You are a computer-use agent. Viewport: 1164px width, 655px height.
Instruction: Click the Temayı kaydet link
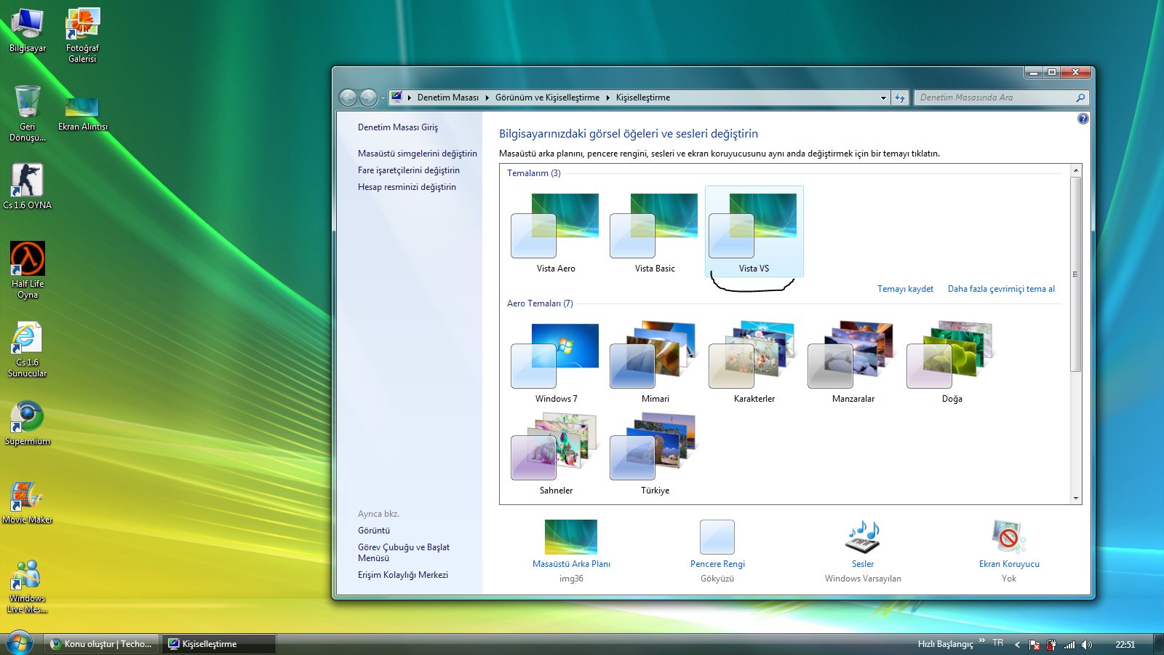[905, 289]
